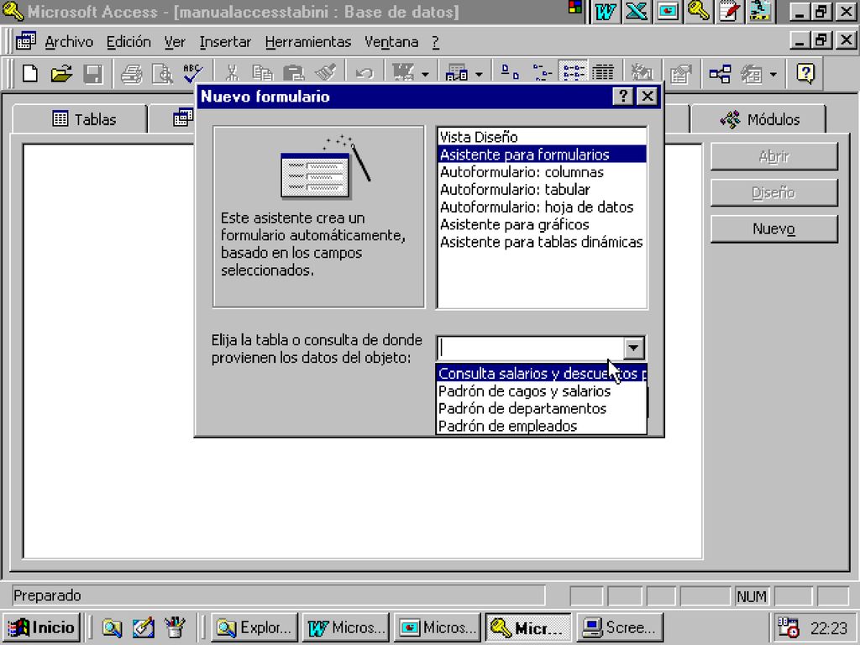The height and width of the screenshot is (645, 860).
Task: Expand the New Object dropdown arrow
Action: tap(773, 74)
